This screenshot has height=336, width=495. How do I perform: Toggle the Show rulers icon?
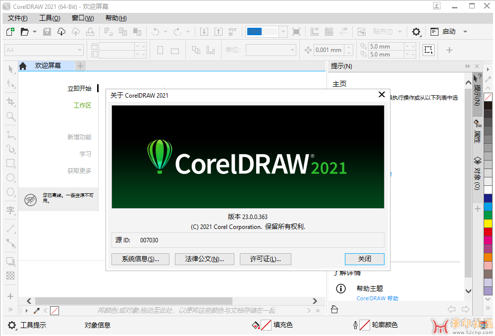coord(315,32)
